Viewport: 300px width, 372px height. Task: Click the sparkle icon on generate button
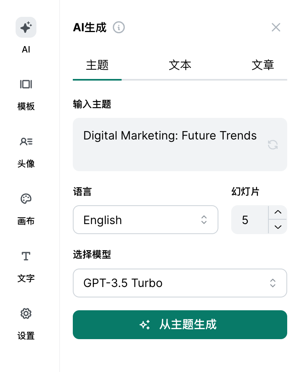[x=145, y=325]
